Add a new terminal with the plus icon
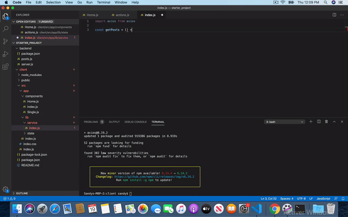348x217 pixels. (x=311, y=121)
